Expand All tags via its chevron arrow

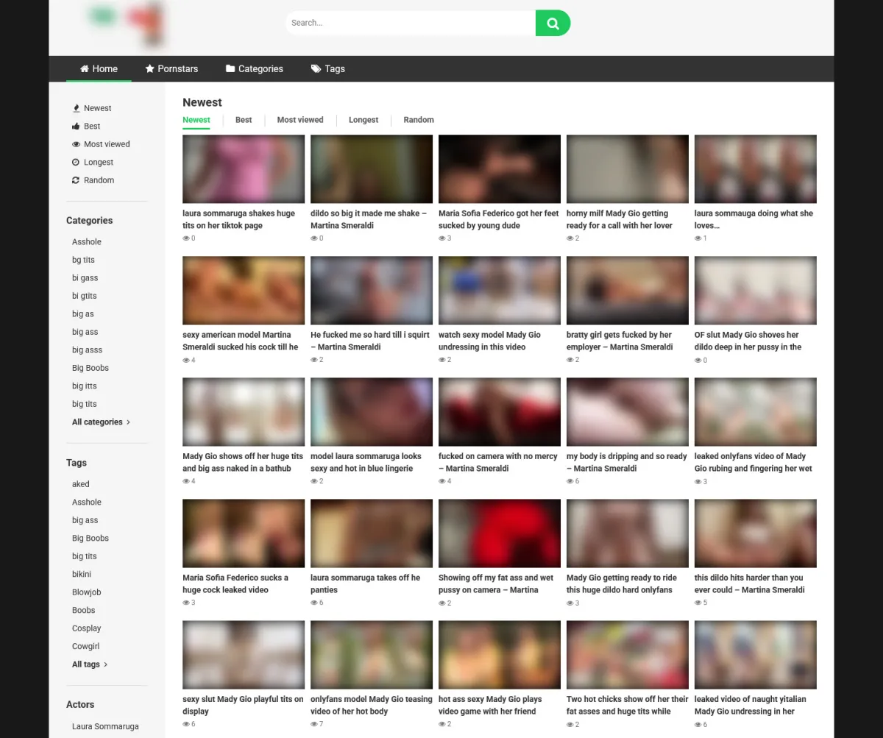coord(106,664)
